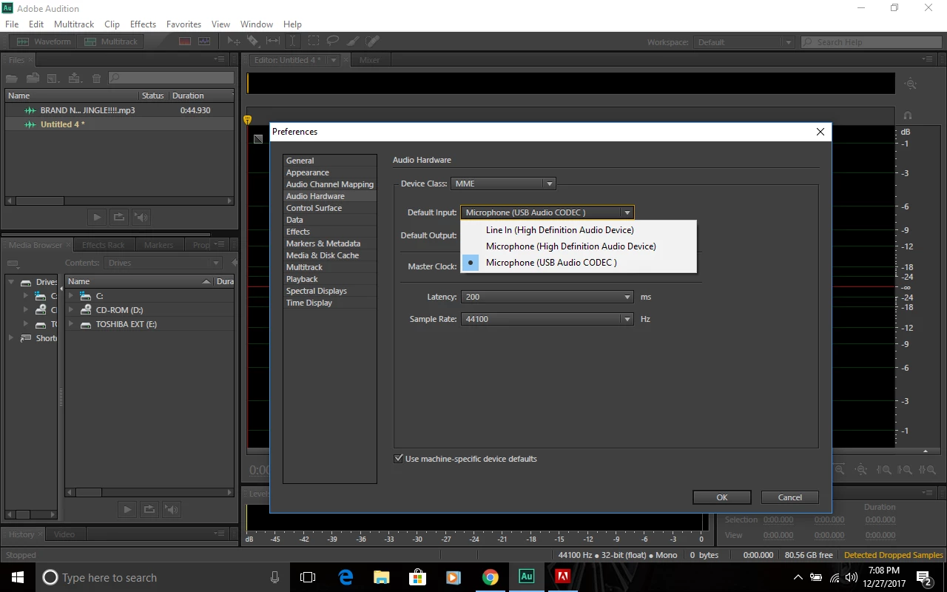The image size is (947, 592).
Task: Open Google Chrome from the taskbar
Action: (490, 577)
